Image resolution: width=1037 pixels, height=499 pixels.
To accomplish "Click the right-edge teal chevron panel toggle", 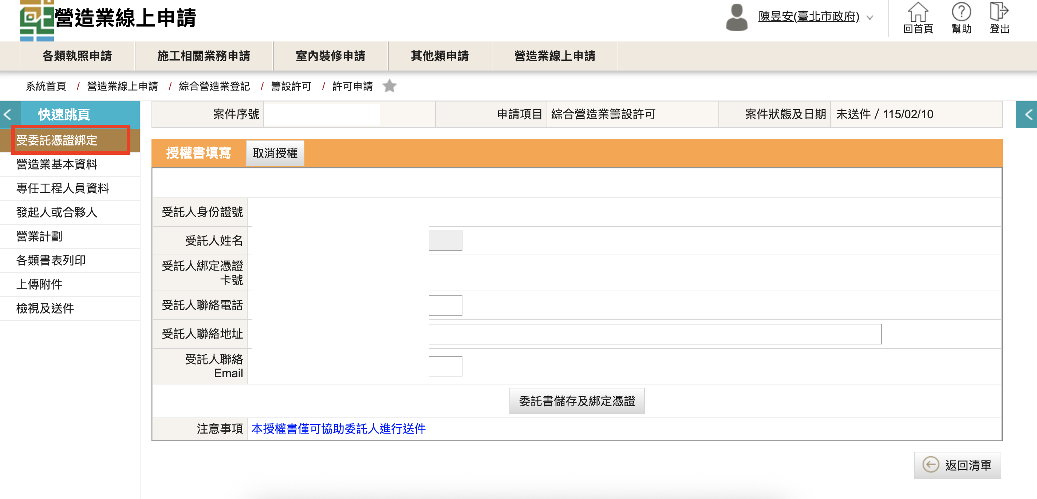I will pos(1028,115).
